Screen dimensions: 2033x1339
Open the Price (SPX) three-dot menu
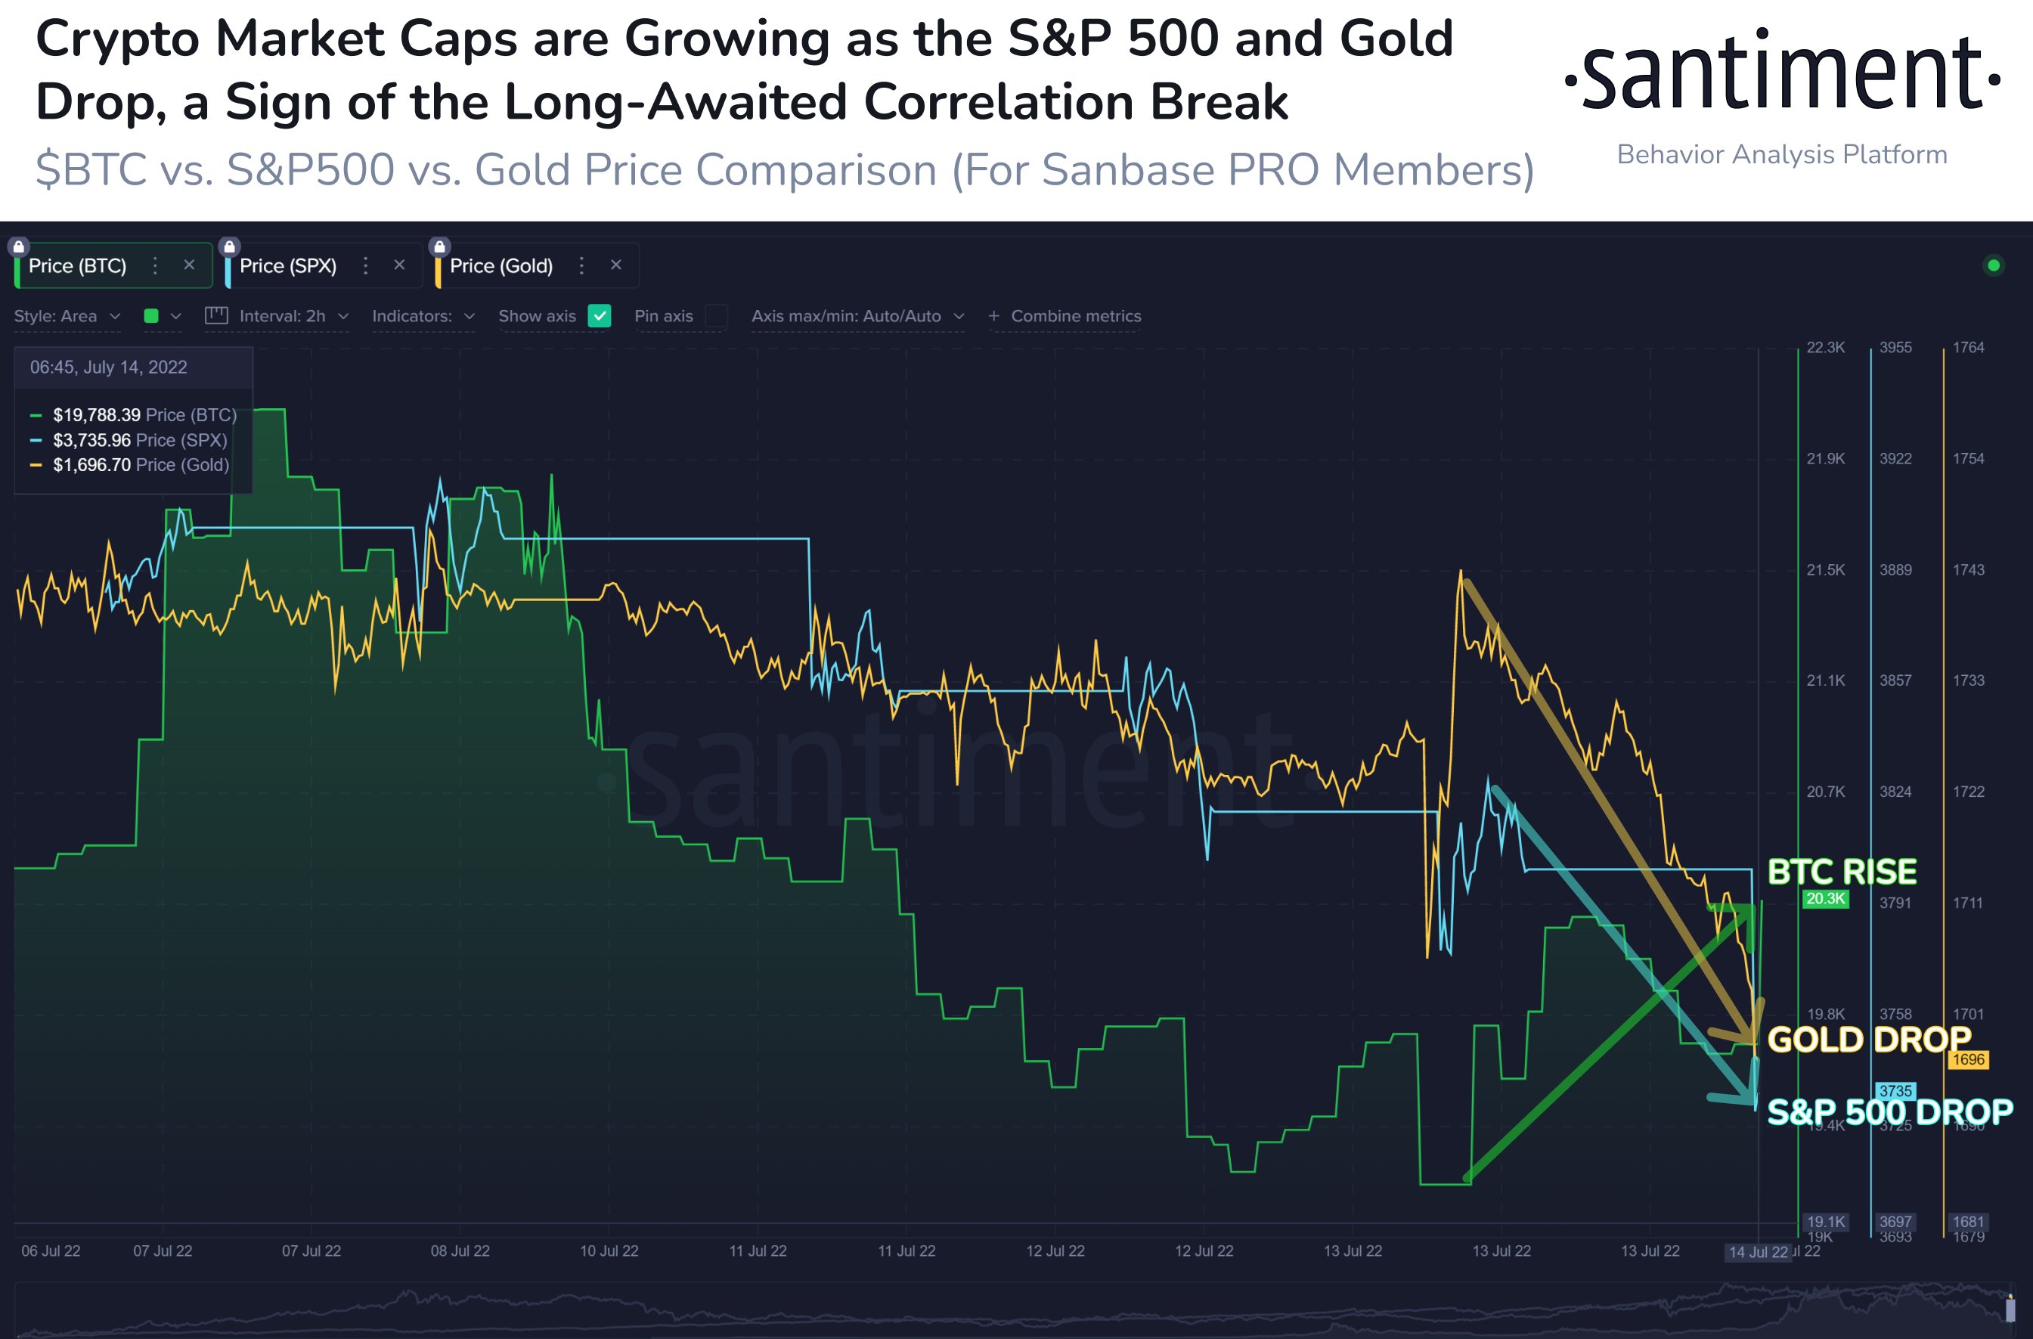point(366,265)
